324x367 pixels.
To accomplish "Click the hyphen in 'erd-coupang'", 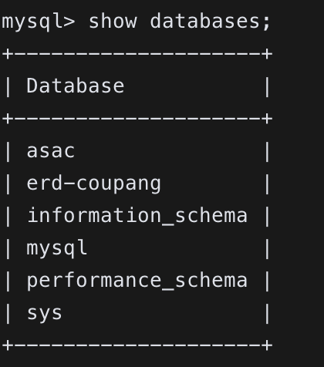I will pos(69,183).
